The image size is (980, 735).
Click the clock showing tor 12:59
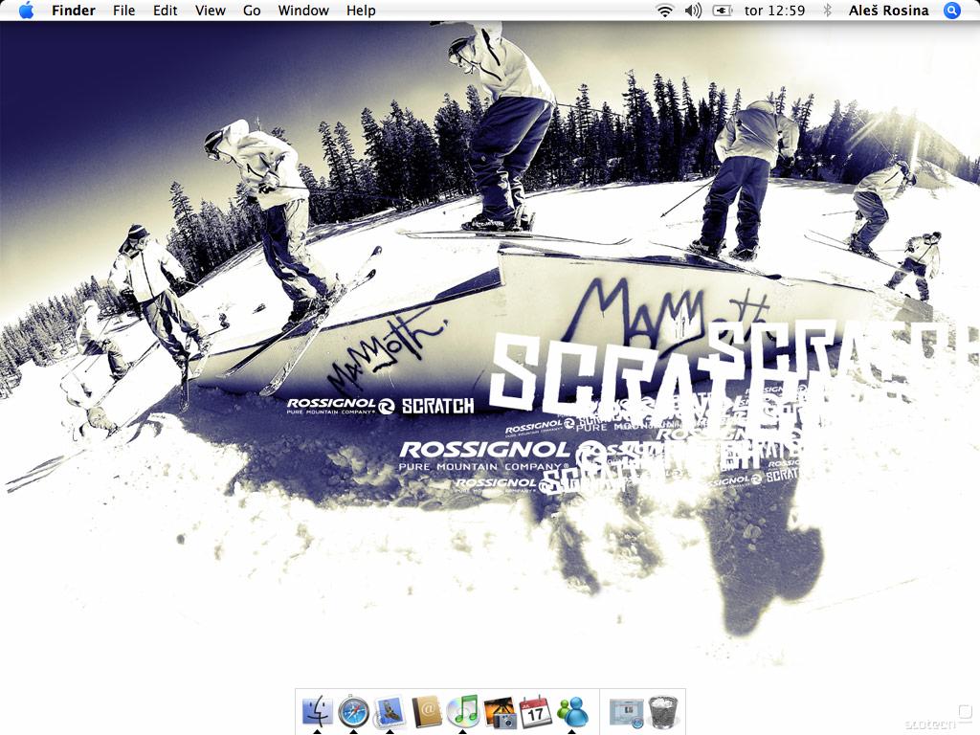(774, 10)
